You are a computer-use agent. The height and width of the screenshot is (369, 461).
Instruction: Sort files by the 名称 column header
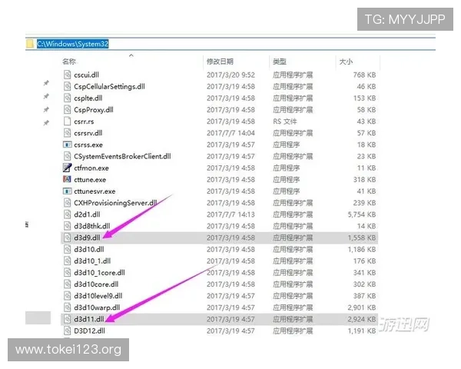pyautogui.click(x=69, y=61)
